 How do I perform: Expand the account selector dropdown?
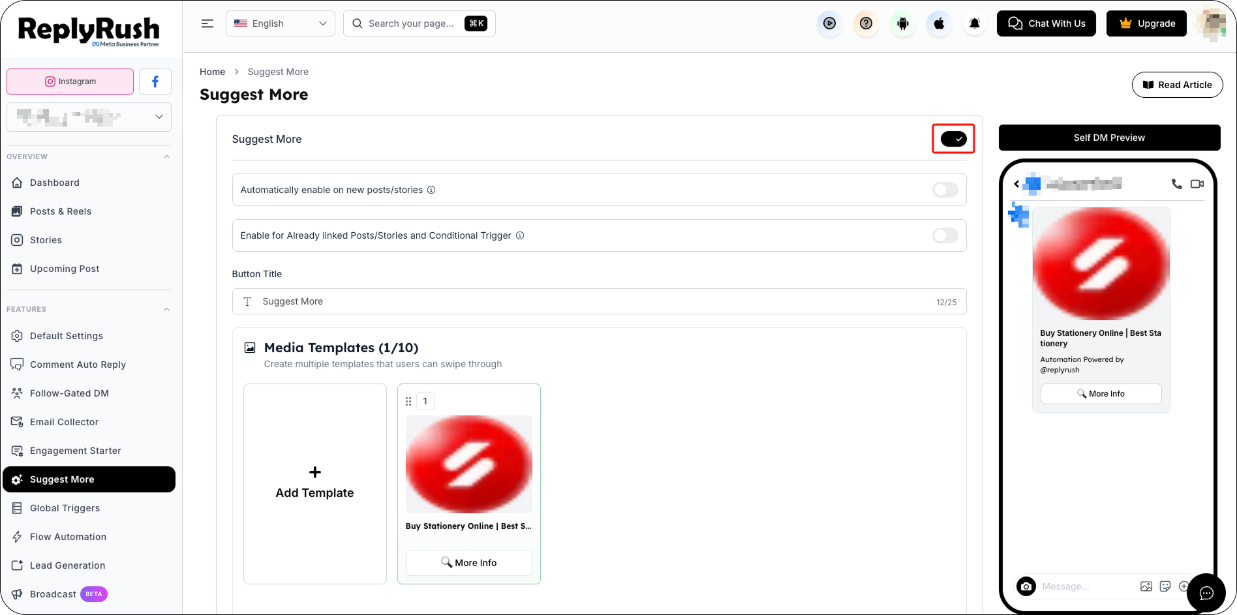tap(89, 117)
